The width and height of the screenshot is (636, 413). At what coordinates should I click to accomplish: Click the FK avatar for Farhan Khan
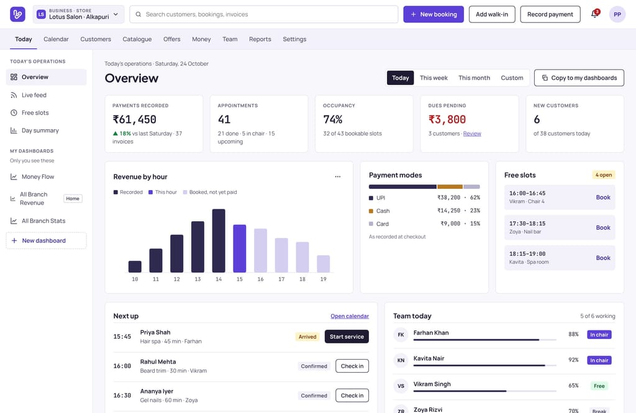point(401,335)
